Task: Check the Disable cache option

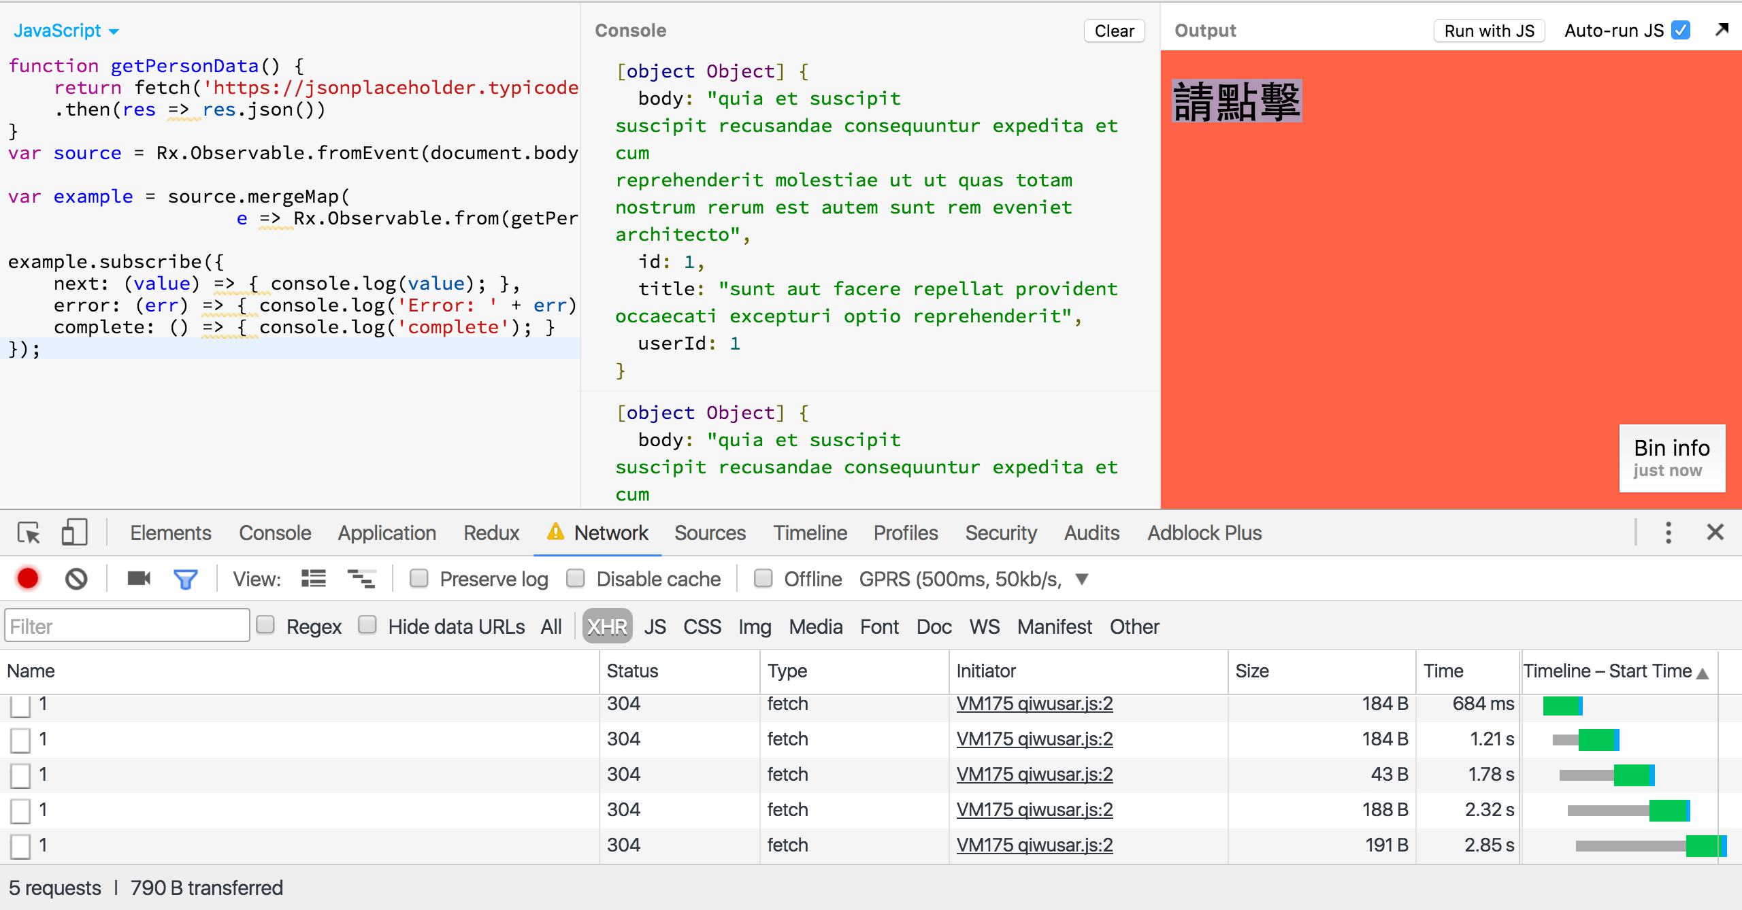Action: tap(576, 578)
